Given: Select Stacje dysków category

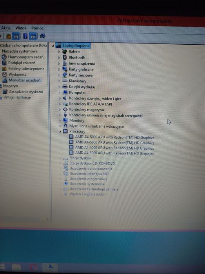Looking at the screenshot, I should (x=81, y=158).
